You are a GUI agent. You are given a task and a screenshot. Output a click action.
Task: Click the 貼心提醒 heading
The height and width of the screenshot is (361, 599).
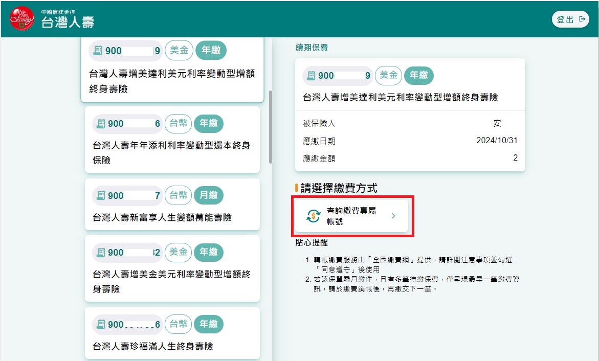click(x=312, y=242)
